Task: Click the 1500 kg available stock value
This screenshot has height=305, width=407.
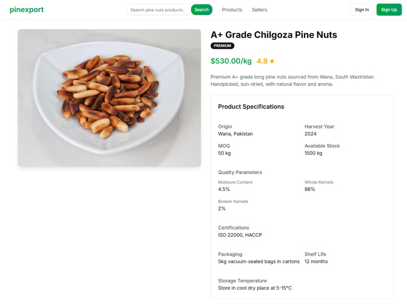Action: point(313,153)
